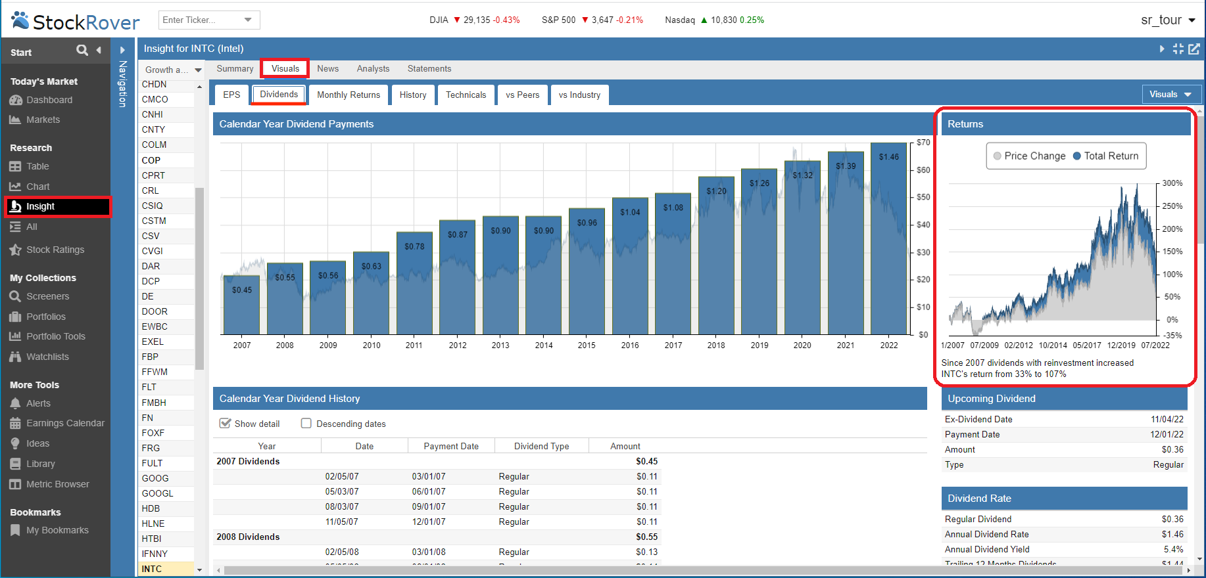This screenshot has height=578, width=1206.
Task: Click the Annual Dividend Yield row
Action: [1064, 549]
